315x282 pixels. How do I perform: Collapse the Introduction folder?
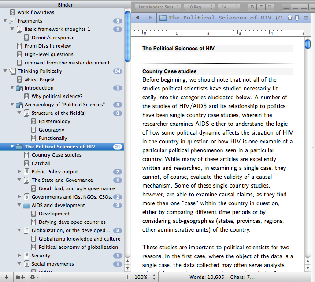click(12, 88)
